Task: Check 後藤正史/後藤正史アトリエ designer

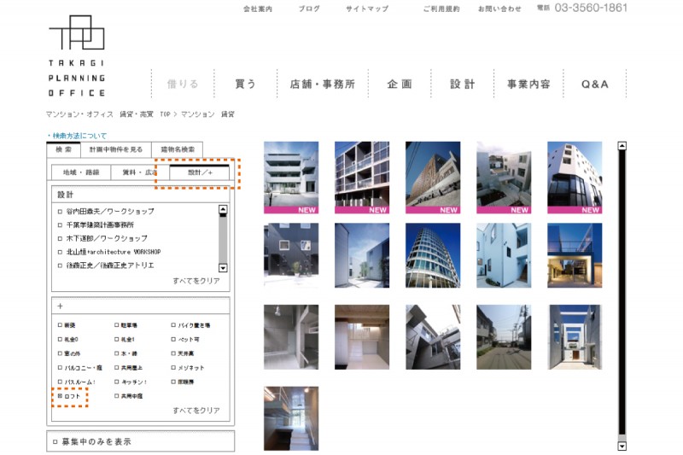Action: [x=60, y=265]
